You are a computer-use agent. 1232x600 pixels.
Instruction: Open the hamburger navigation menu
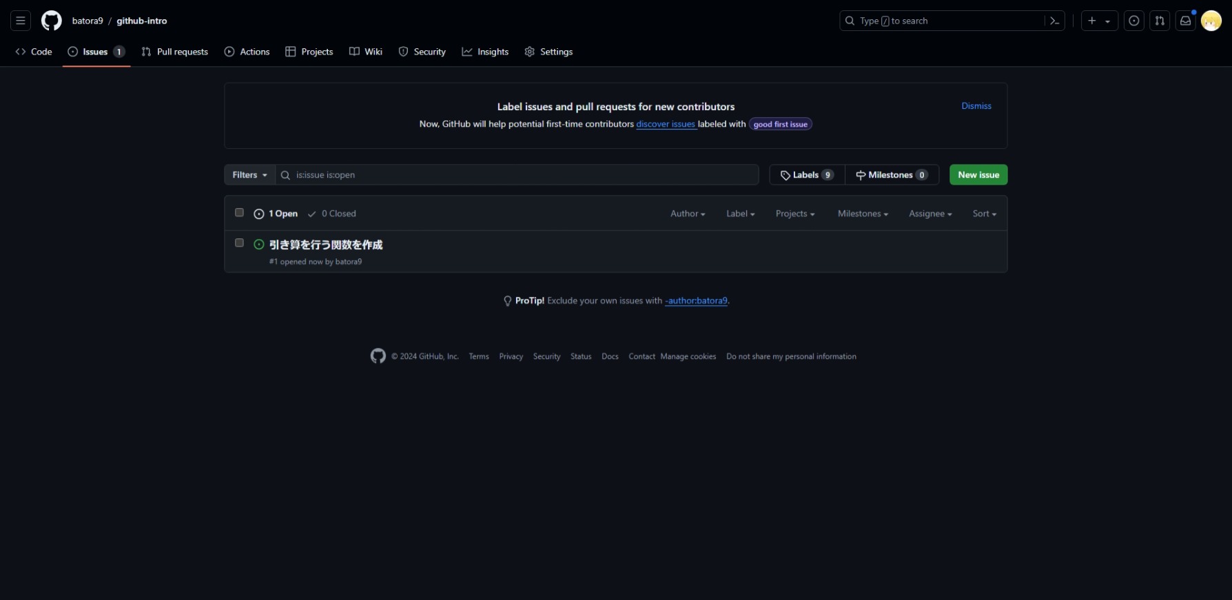pos(21,21)
